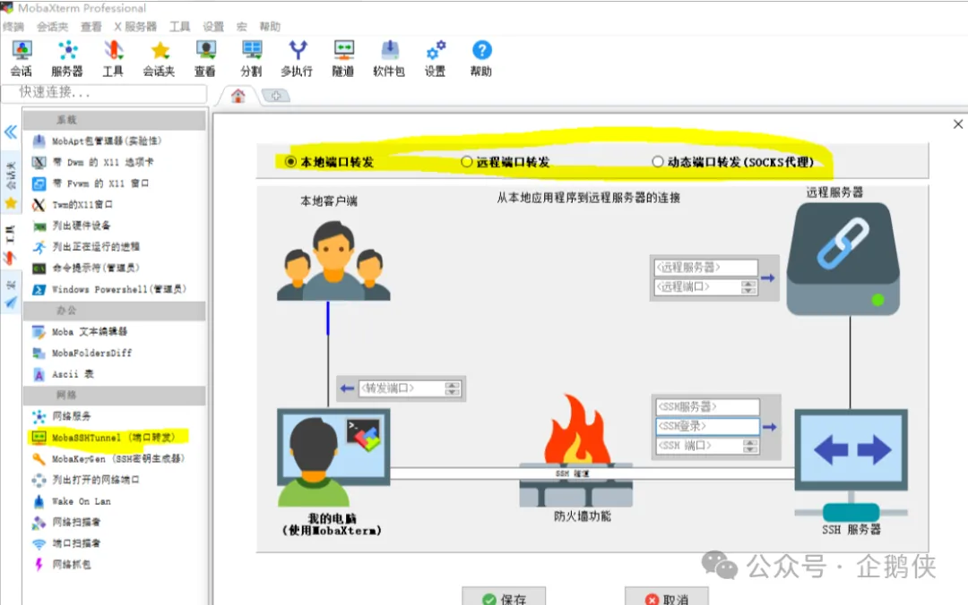Launch 列出正在运行的进程 tool
This screenshot has width=968, height=605.
[x=86, y=247]
